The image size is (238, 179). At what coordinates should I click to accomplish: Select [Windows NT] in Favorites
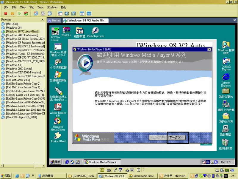click(x=14, y=65)
